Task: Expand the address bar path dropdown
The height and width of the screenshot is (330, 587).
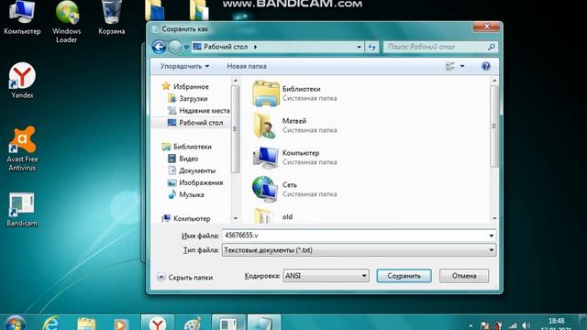Action: pos(359,47)
